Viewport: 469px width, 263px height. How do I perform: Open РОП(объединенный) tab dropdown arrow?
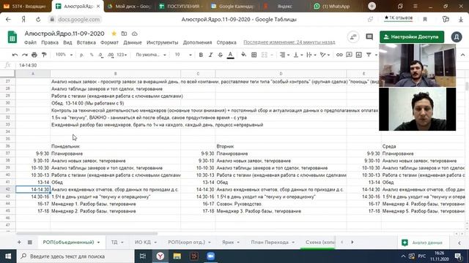coord(98,243)
